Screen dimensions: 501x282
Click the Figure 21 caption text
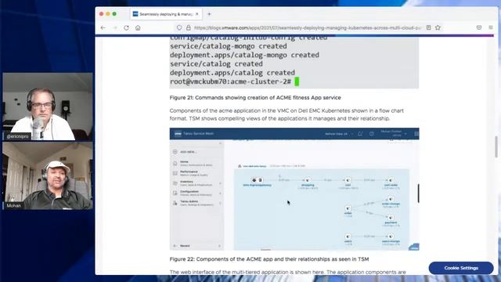(x=255, y=97)
